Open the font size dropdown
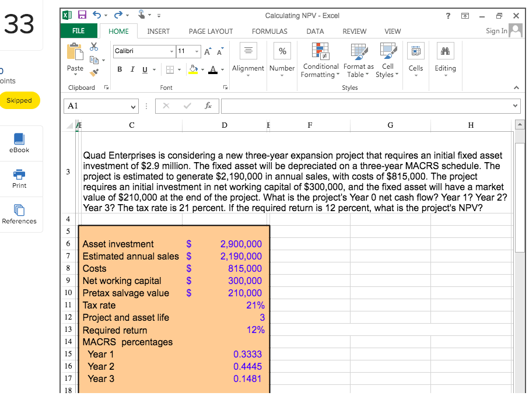 pos(195,51)
